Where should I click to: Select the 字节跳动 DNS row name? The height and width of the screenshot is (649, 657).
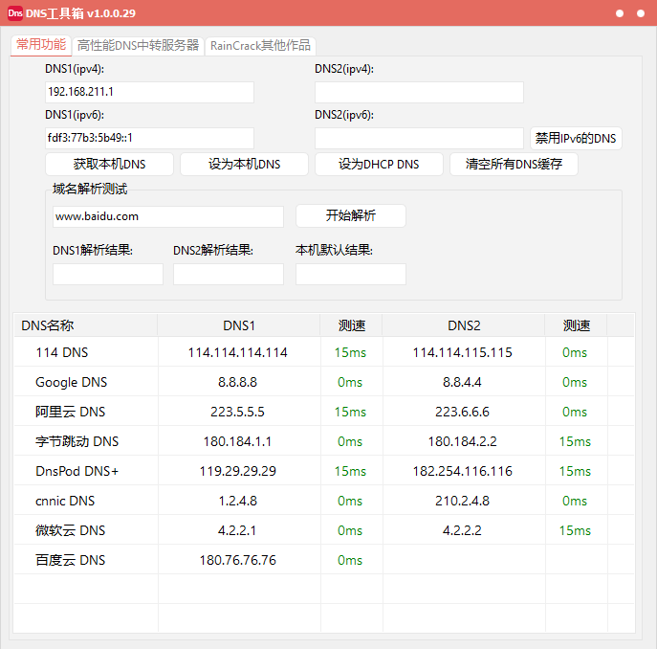[77, 441]
